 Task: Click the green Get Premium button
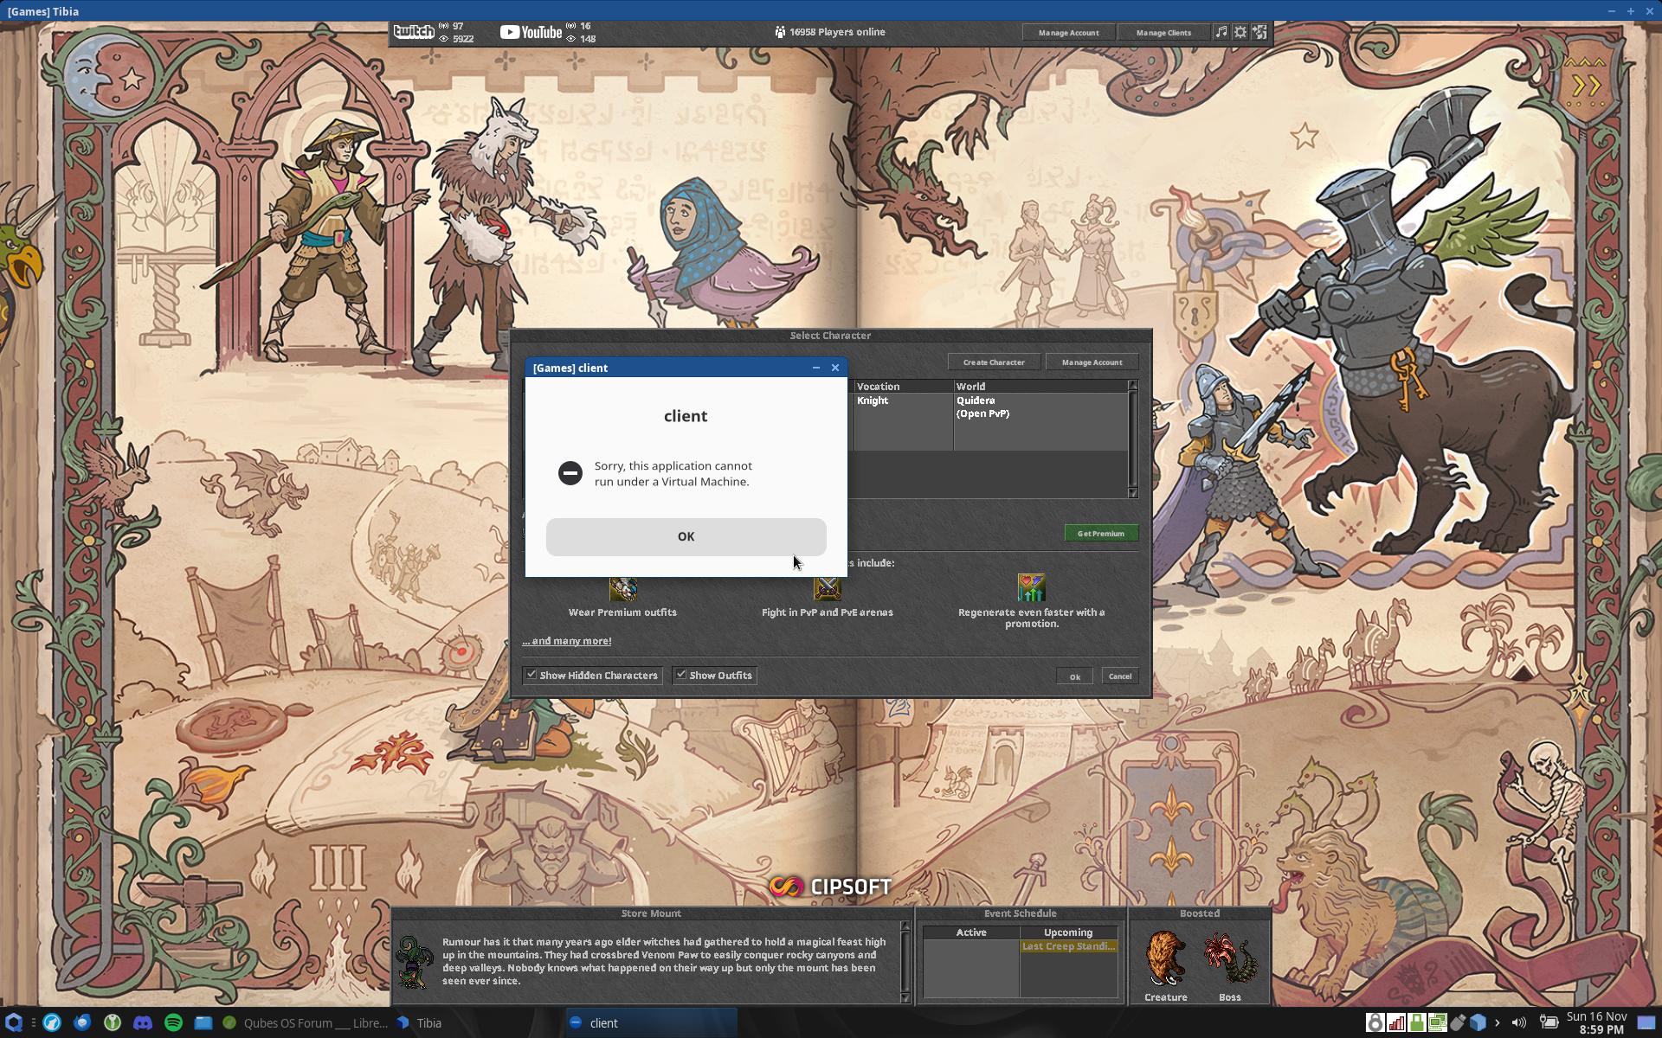(x=1100, y=533)
